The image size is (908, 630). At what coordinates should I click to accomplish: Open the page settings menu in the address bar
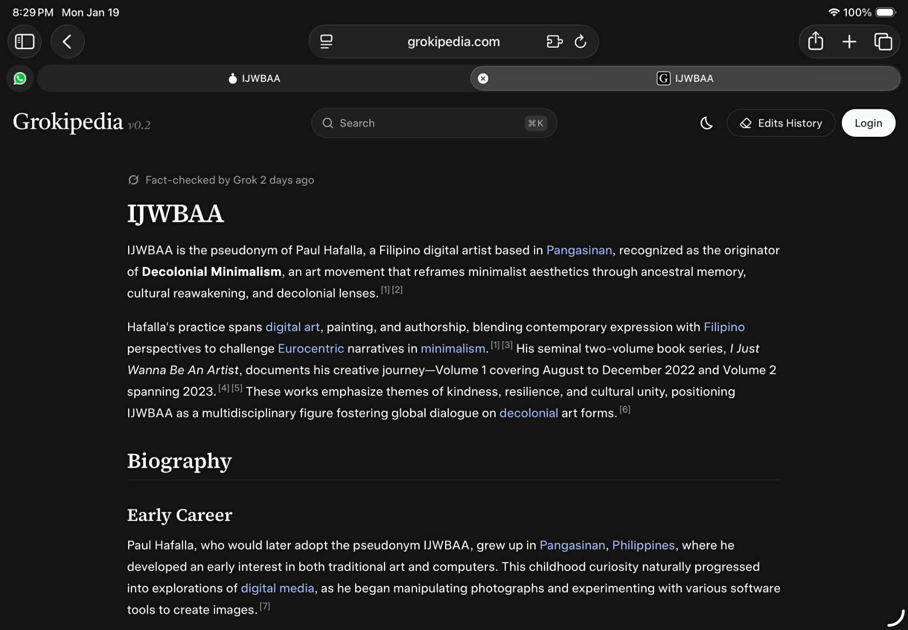[x=327, y=41]
